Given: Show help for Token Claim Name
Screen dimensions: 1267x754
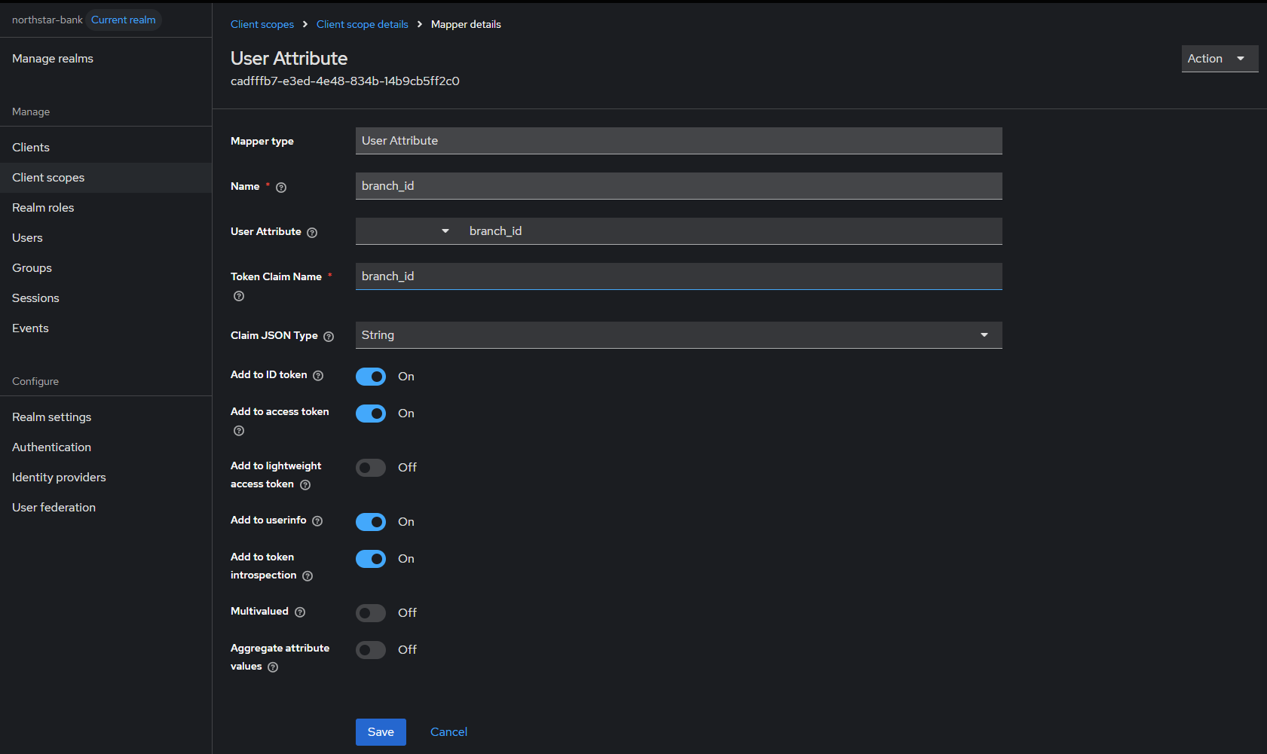Looking at the screenshot, I should click(239, 296).
